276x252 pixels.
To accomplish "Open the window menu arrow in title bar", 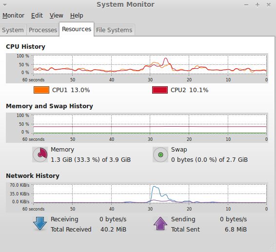I will click(x=5, y=5).
